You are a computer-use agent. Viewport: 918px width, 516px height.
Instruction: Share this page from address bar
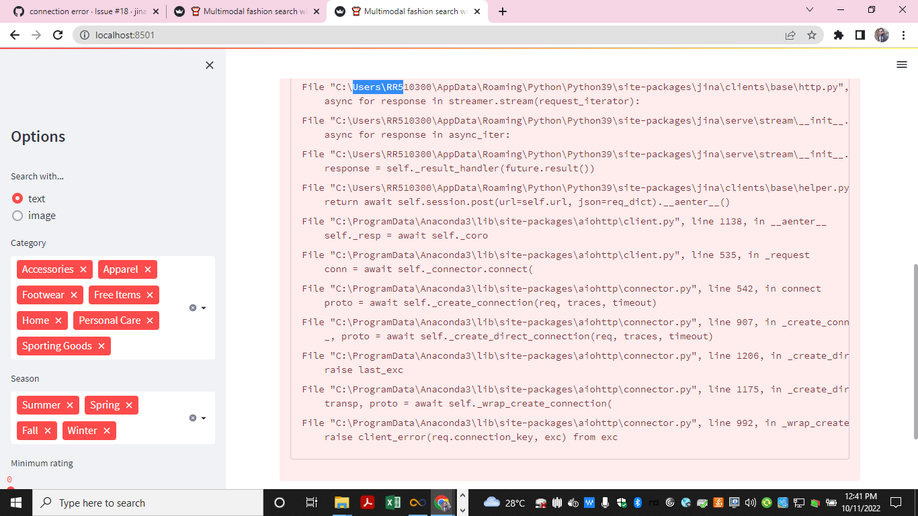pyautogui.click(x=790, y=35)
